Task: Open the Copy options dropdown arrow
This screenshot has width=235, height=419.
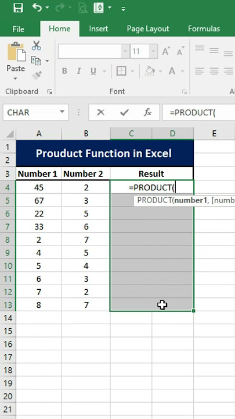Action: (x=47, y=61)
